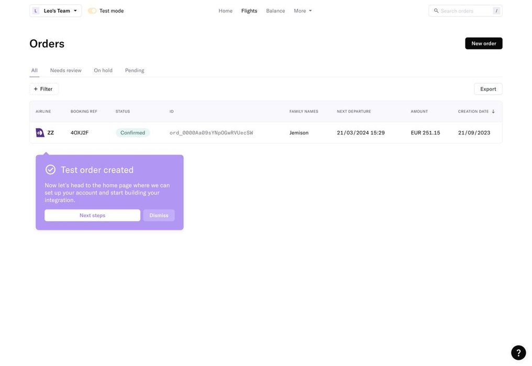Toggle Test mode switch

[92, 11]
